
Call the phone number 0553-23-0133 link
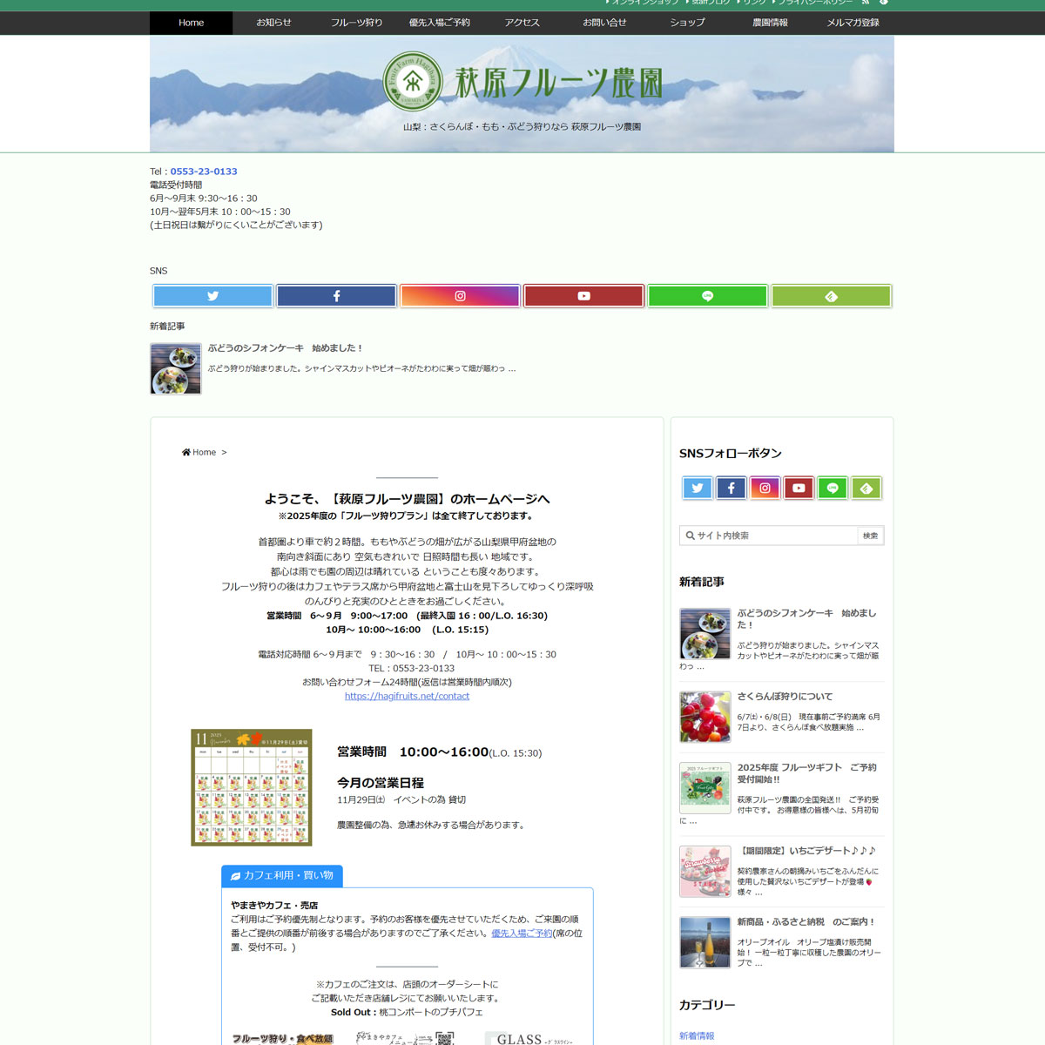204,172
